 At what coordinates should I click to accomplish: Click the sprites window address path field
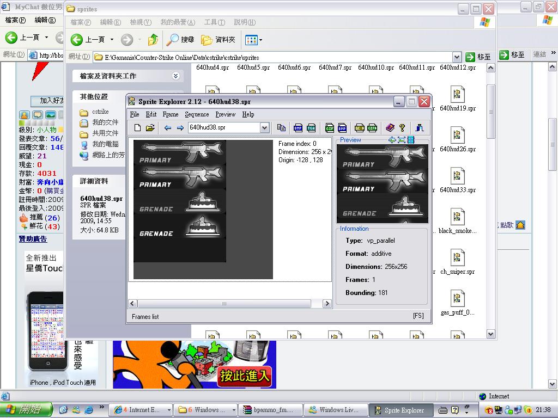274,57
